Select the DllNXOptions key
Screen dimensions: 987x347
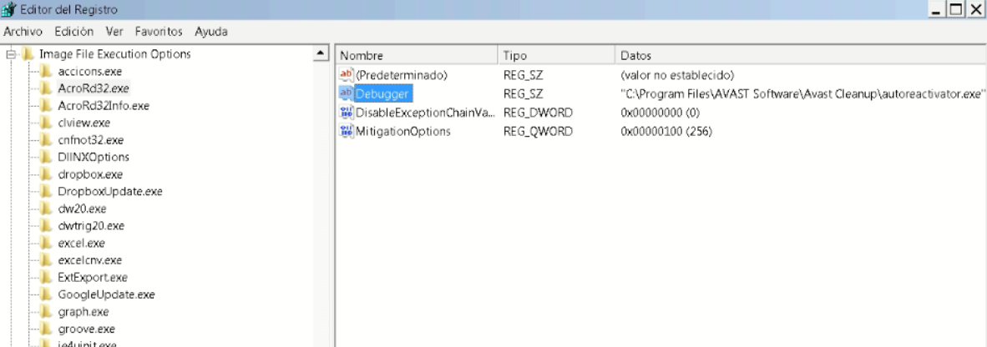click(94, 157)
